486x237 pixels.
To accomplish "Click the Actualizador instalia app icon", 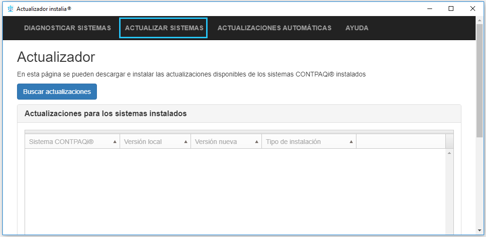I will pyautogui.click(x=10, y=8).
